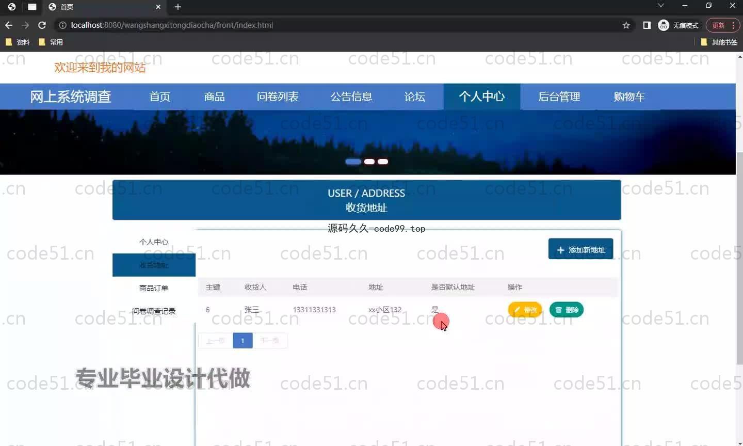Open the 资料 bookmark folder
The image size is (743, 446).
[x=17, y=42]
